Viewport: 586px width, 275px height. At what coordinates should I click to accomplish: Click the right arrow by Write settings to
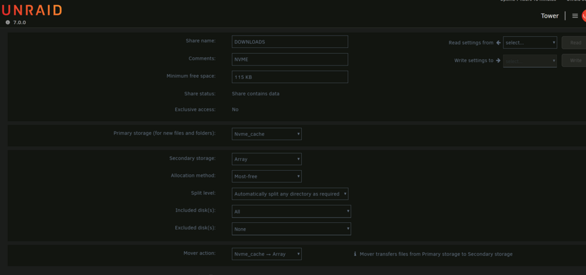(x=498, y=60)
